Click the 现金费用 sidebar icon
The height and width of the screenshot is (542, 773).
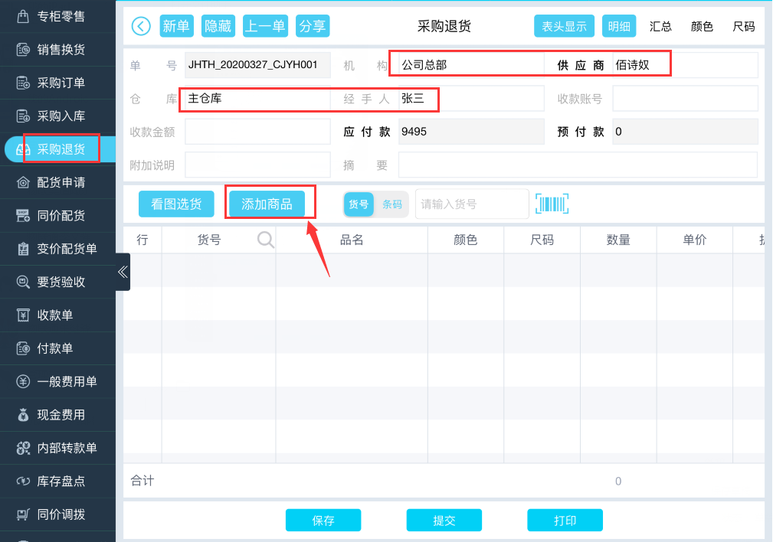coord(23,415)
